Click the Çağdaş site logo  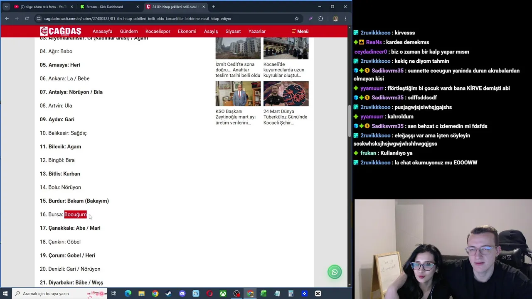(x=61, y=31)
